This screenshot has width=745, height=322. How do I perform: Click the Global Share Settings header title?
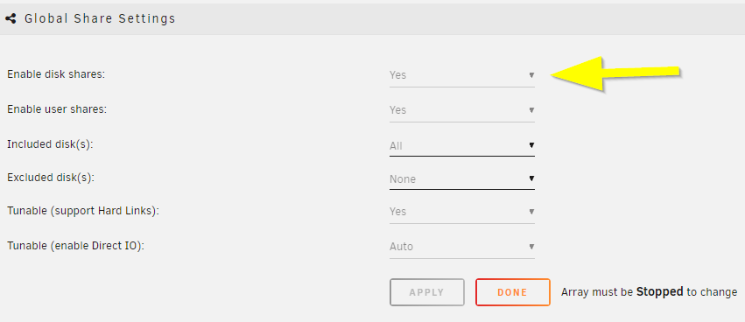(100, 18)
